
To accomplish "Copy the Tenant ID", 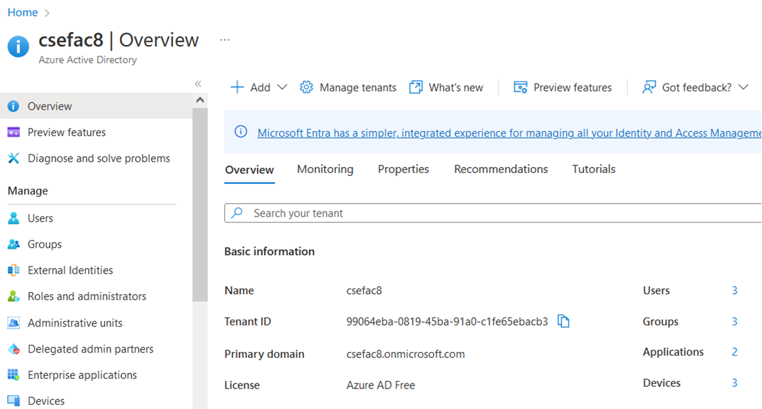I will click(x=563, y=321).
